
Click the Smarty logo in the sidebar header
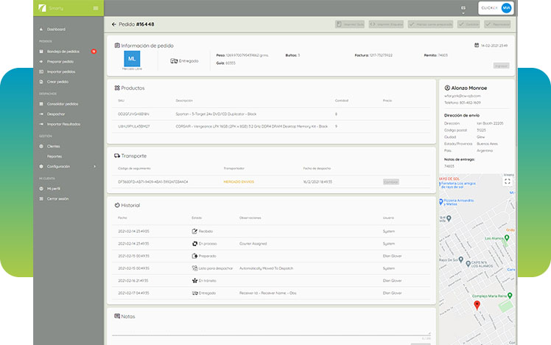click(x=43, y=7)
